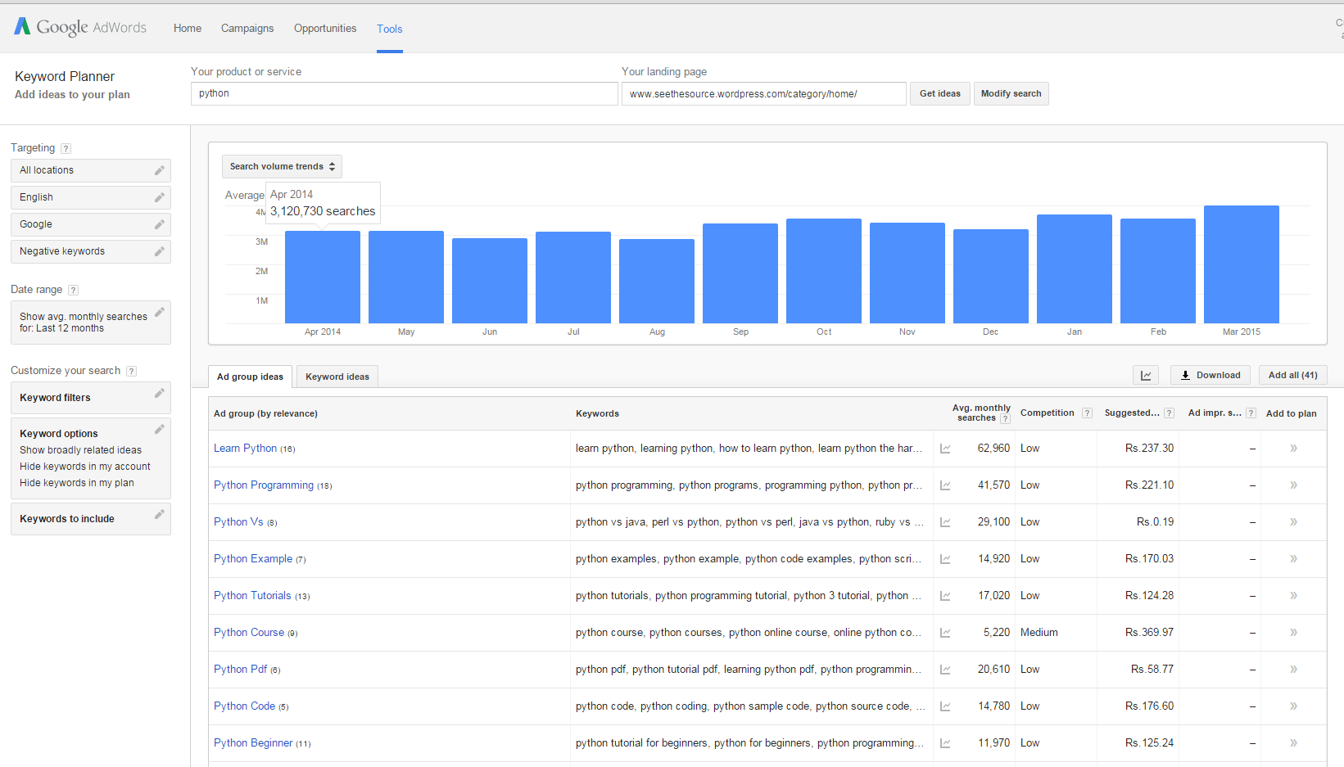1344x767 pixels.
Task: Sort by Ad group (by relevance) header
Action: click(265, 413)
